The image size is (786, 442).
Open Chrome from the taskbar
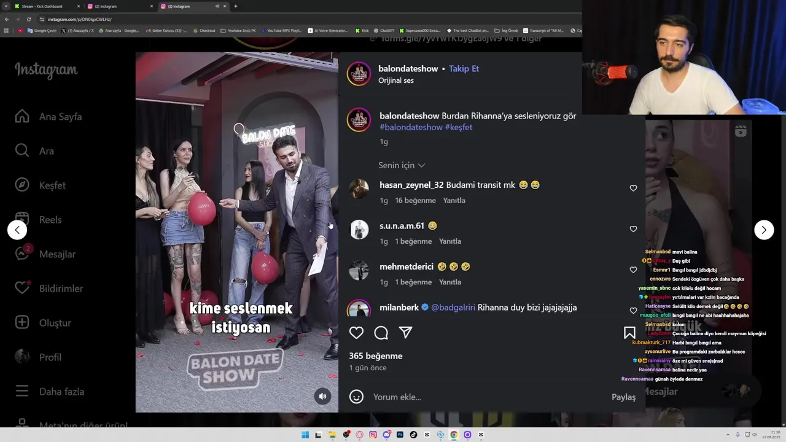(x=454, y=435)
